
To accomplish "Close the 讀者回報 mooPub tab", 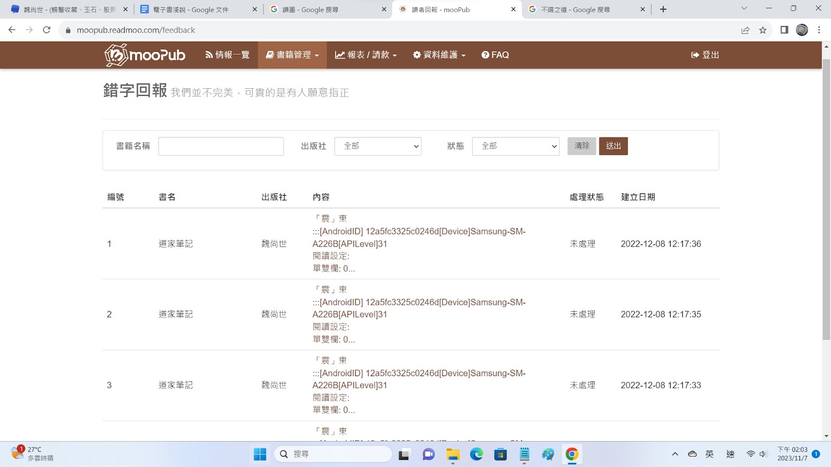I will [513, 9].
